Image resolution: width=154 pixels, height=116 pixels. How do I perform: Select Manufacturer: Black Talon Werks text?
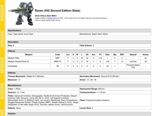point(94,34)
